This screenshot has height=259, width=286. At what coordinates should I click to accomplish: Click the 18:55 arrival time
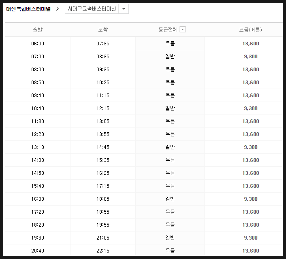pos(103,212)
